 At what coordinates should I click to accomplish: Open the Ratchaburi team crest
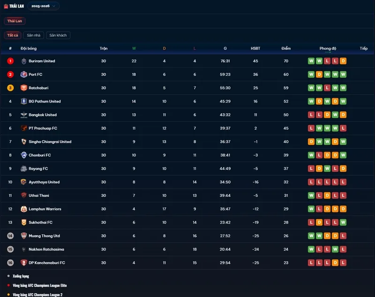pyautogui.click(x=24, y=88)
